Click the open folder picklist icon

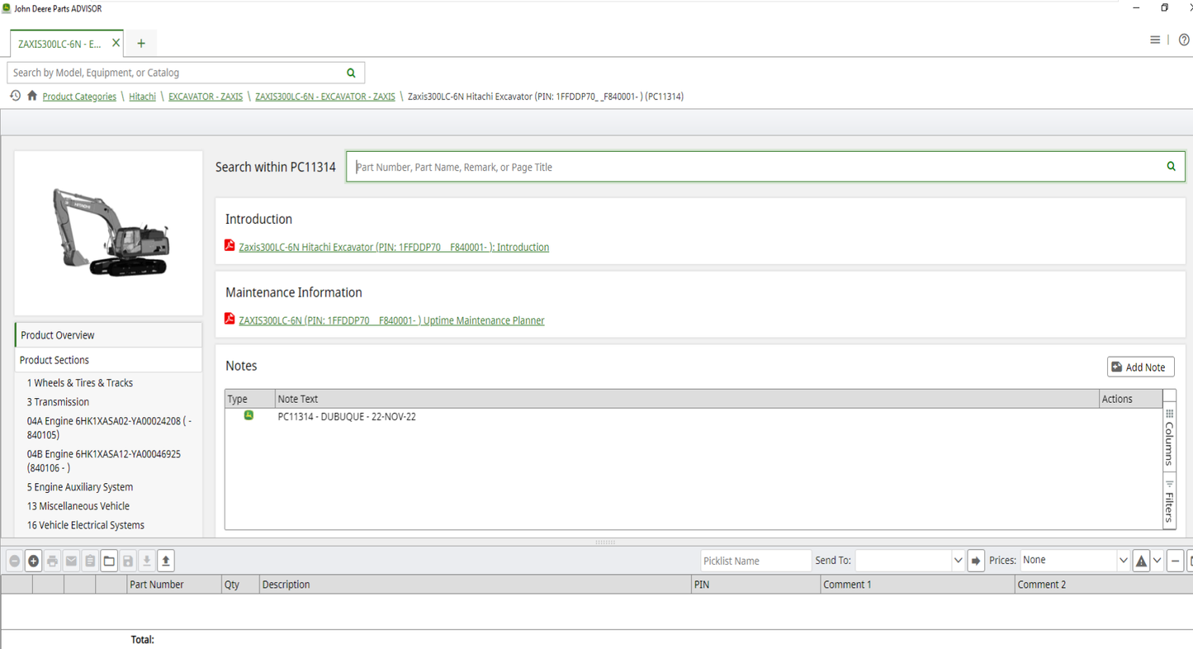coord(109,561)
